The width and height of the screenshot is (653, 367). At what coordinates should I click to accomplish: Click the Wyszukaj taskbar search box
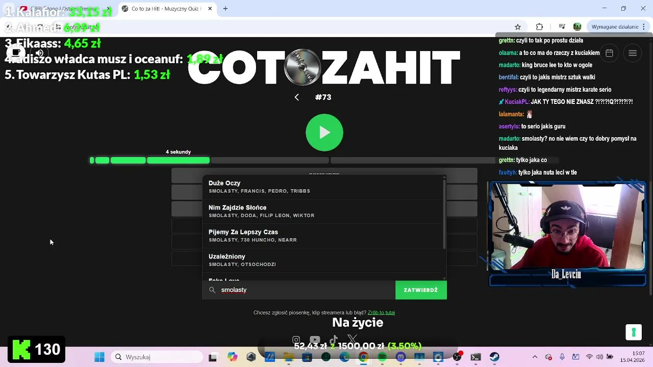[157, 357]
